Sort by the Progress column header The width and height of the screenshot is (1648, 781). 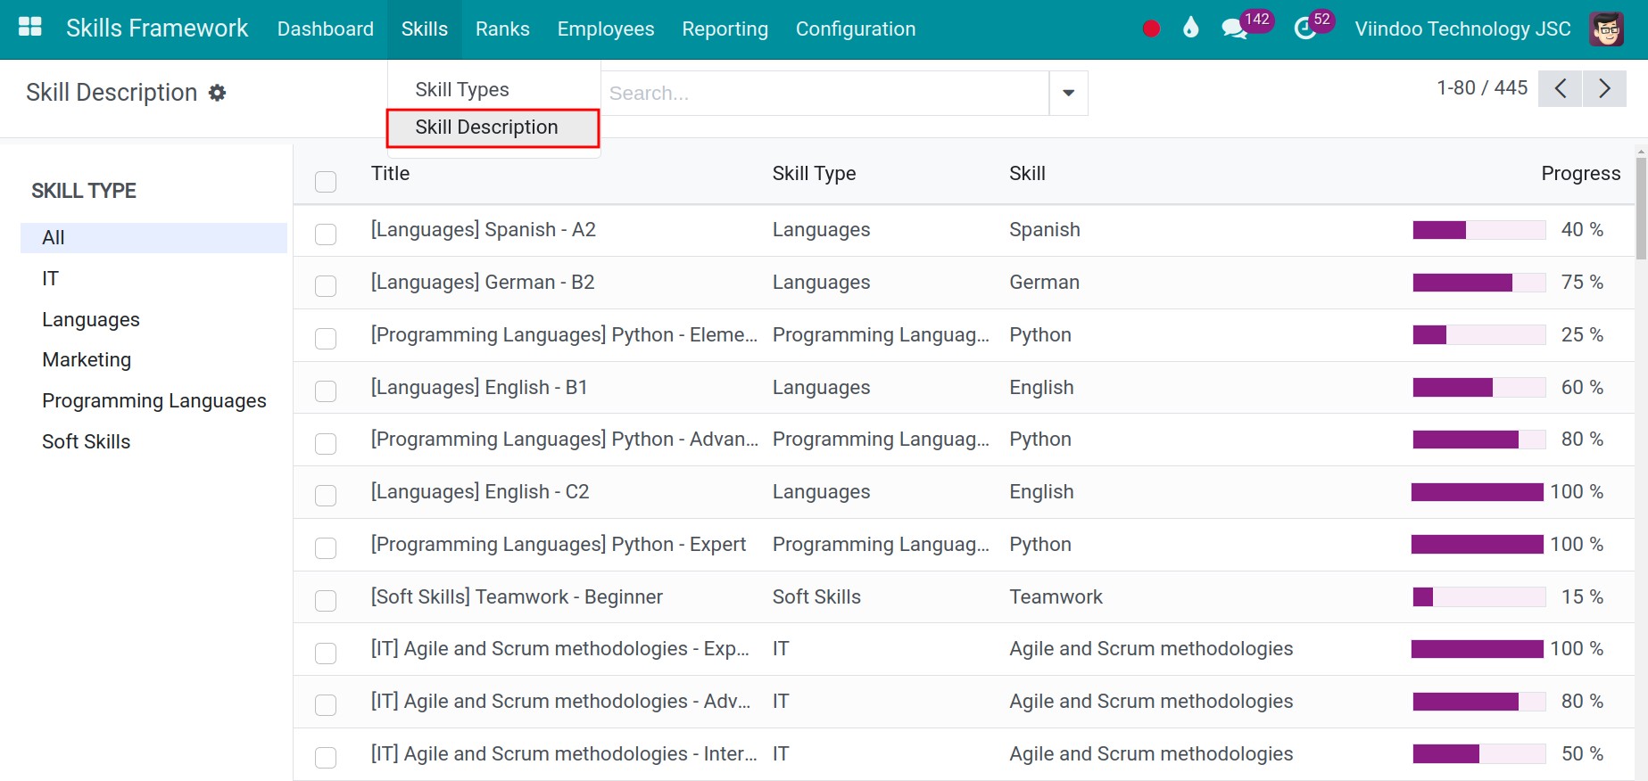tap(1580, 174)
